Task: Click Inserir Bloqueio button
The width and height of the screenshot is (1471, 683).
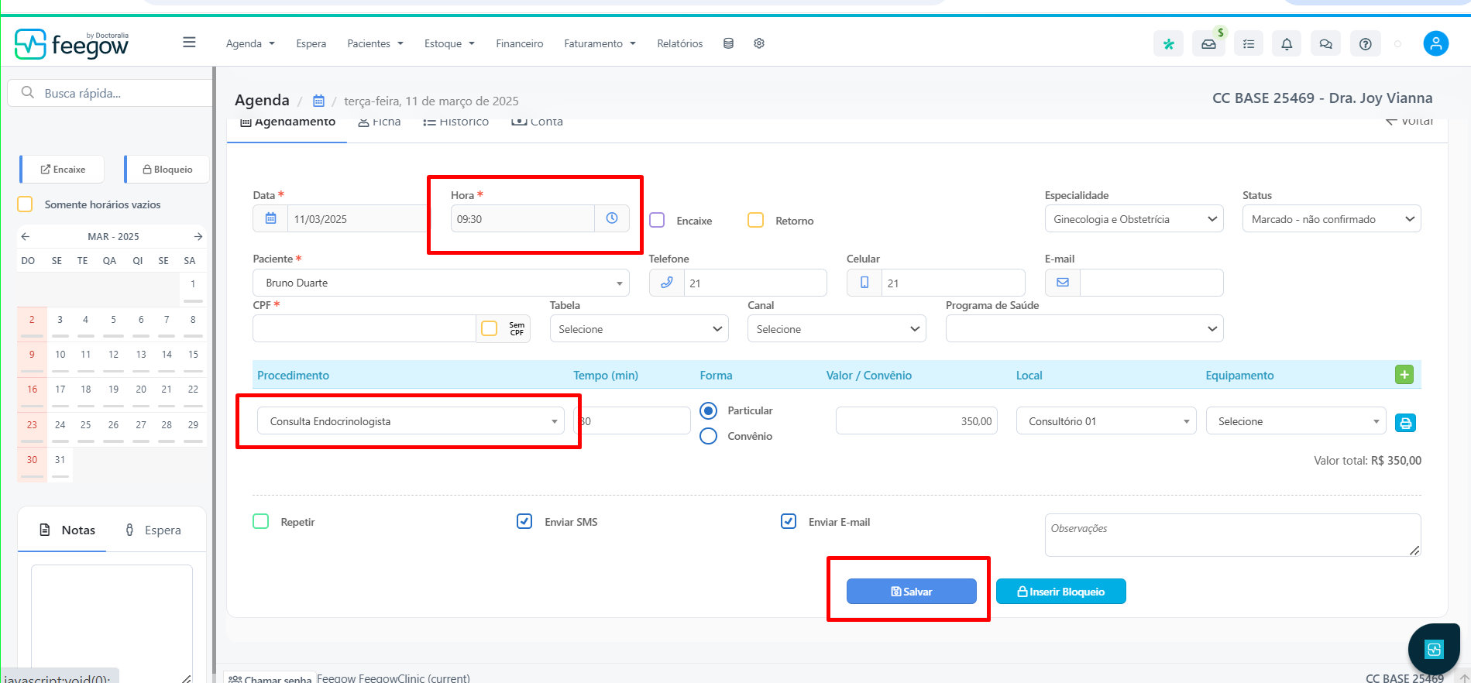Action: click(x=1060, y=592)
